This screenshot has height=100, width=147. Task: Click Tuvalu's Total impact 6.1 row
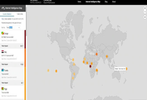[x=12, y=83]
